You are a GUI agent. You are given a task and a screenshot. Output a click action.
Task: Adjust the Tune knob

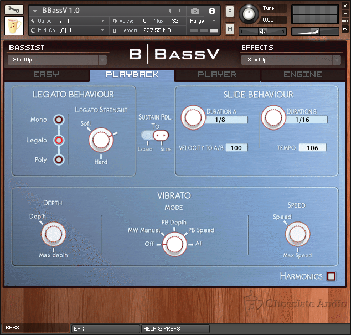(249, 14)
